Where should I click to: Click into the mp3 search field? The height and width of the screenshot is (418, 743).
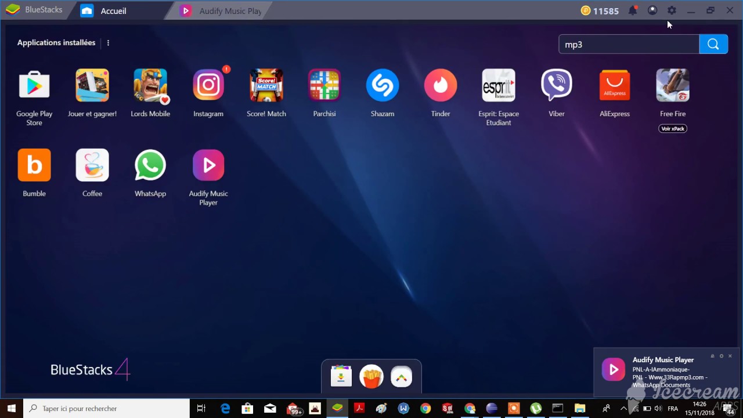point(629,44)
